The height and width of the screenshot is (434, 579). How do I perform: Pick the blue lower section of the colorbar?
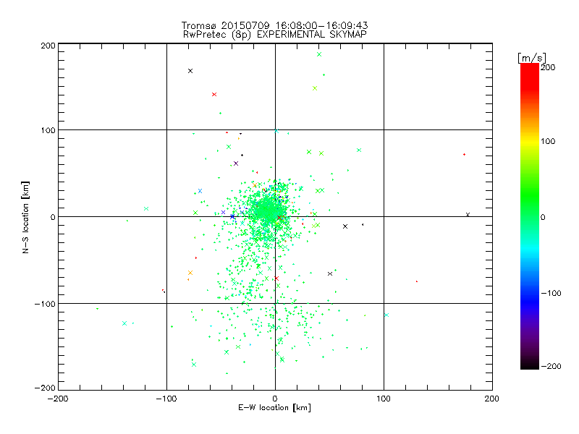tap(530, 301)
